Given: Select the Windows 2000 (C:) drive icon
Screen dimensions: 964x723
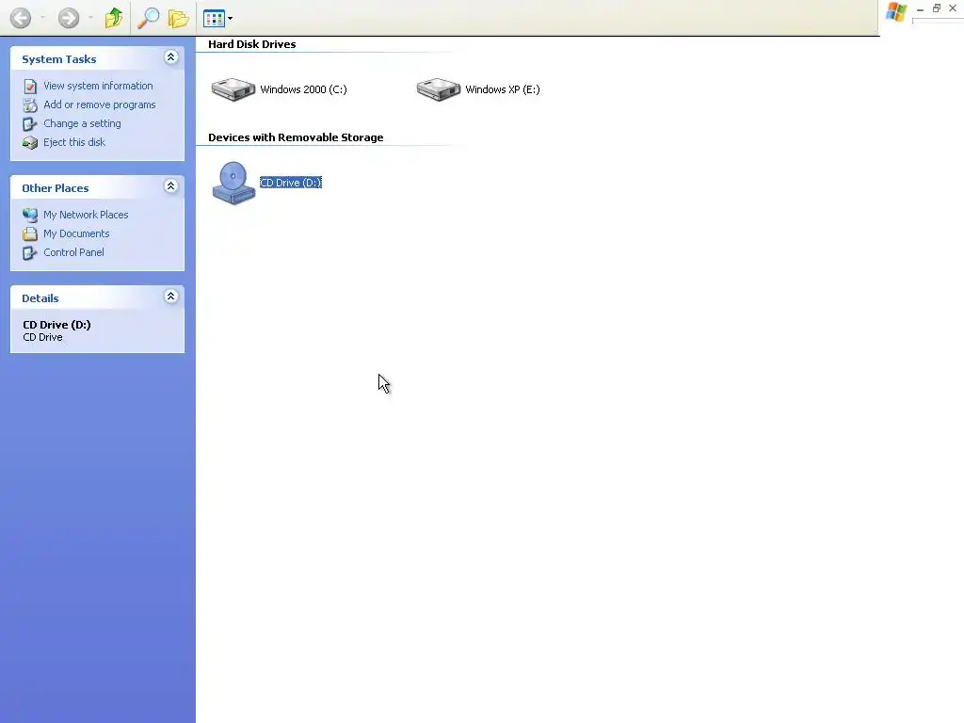Looking at the screenshot, I should [233, 89].
